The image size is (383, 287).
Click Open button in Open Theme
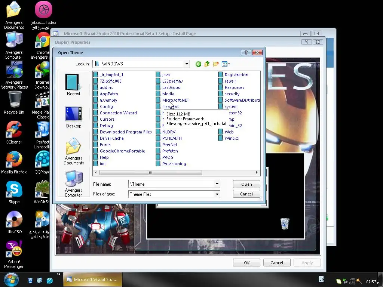pos(246,184)
